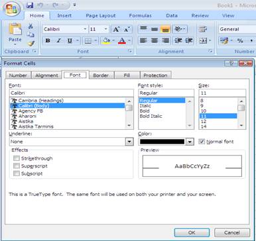Open Clipboard group dialog launcher
256x241 pixels.
point(34,51)
